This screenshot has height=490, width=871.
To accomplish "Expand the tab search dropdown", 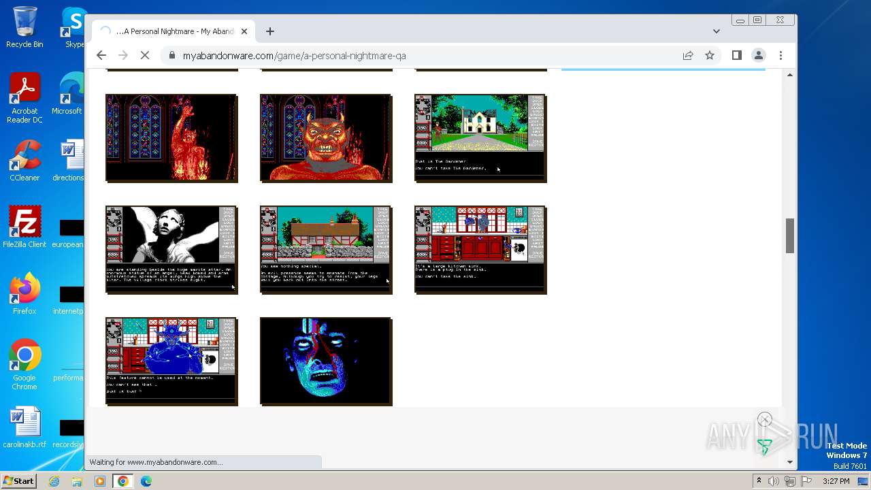I will pyautogui.click(x=717, y=31).
